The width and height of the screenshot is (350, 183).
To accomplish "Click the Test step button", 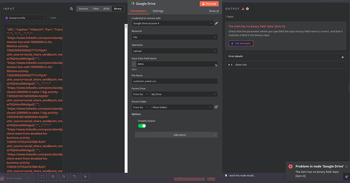I will (x=209, y=4).
